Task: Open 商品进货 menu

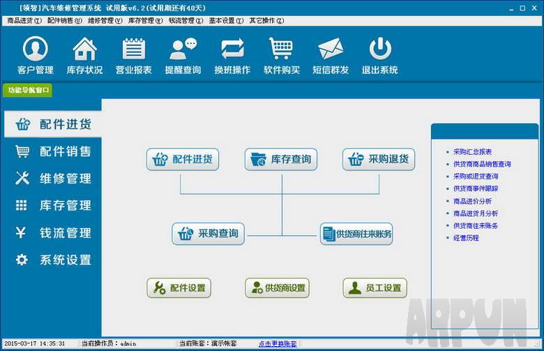Action: pyautogui.click(x=24, y=21)
